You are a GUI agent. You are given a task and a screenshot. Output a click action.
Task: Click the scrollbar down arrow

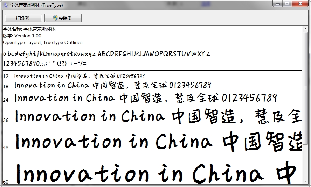click(x=305, y=181)
